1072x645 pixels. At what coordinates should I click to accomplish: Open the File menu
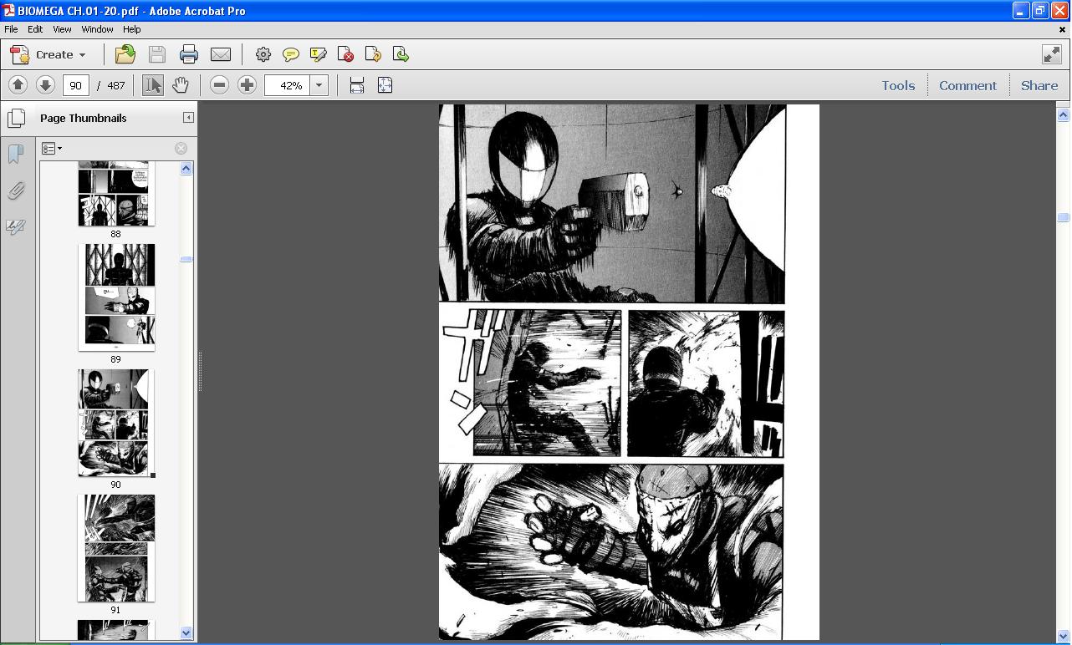point(11,29)
